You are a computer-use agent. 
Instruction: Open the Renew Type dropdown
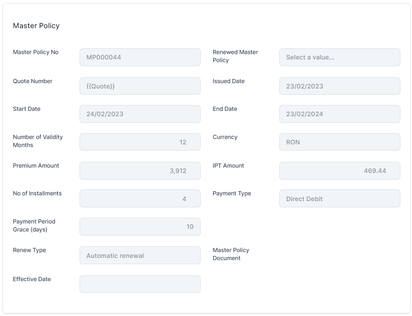click(140, 255)
